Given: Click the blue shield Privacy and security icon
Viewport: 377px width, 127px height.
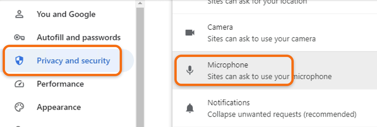Looking at the screenshot, I should 19,61.
